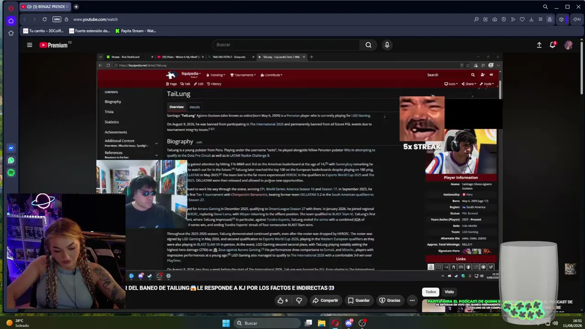Start voice search with the microphone
Viewport: 585px width, 329px height.
[387, 45]
